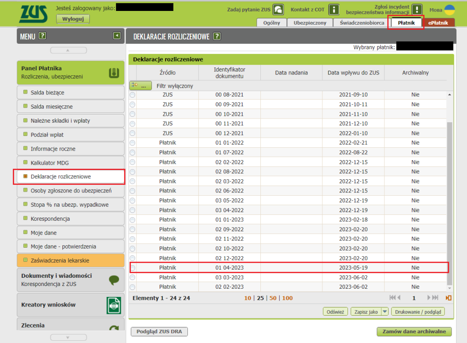The height and width of the screenshot is (343, 467).
Task: Click the Podgląd ZUS DRA button
Action: tap(159, 332)
